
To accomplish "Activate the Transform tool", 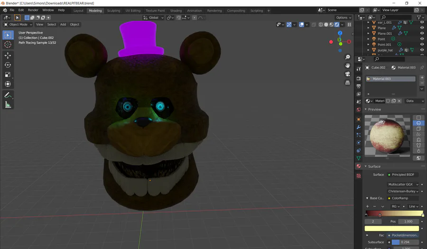I will coord(8,84).
